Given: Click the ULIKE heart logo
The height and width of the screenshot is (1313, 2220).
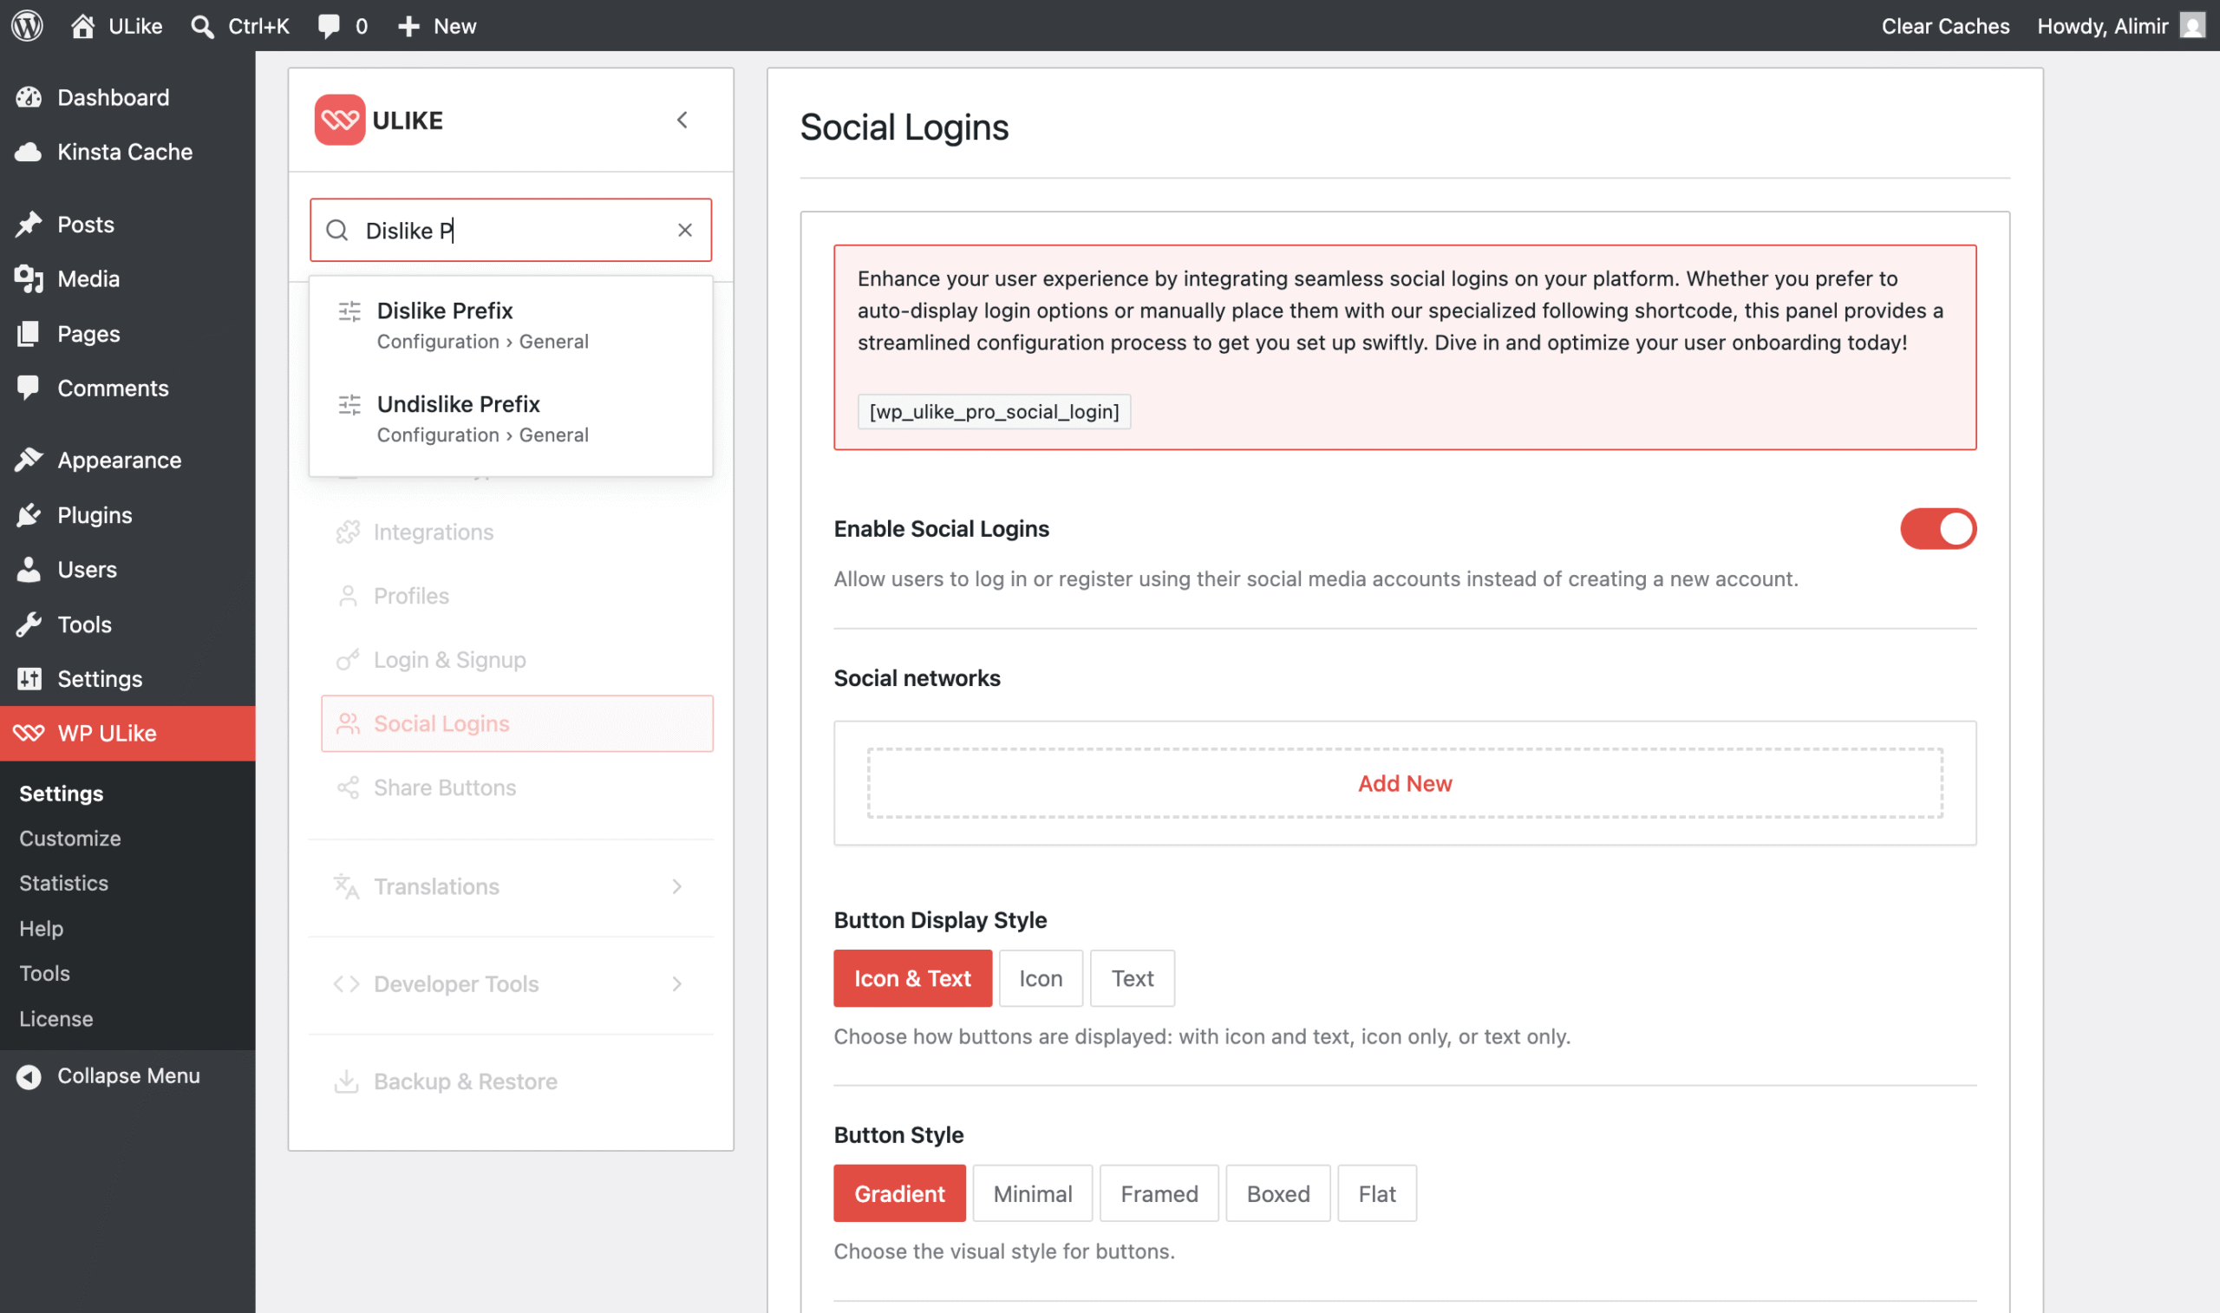Looking at the screenshot, I should click(340, 120).
